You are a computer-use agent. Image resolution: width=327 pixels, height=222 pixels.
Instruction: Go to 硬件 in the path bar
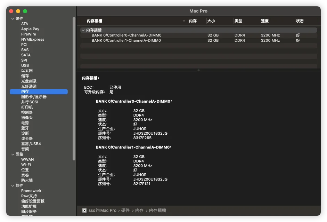125,211
